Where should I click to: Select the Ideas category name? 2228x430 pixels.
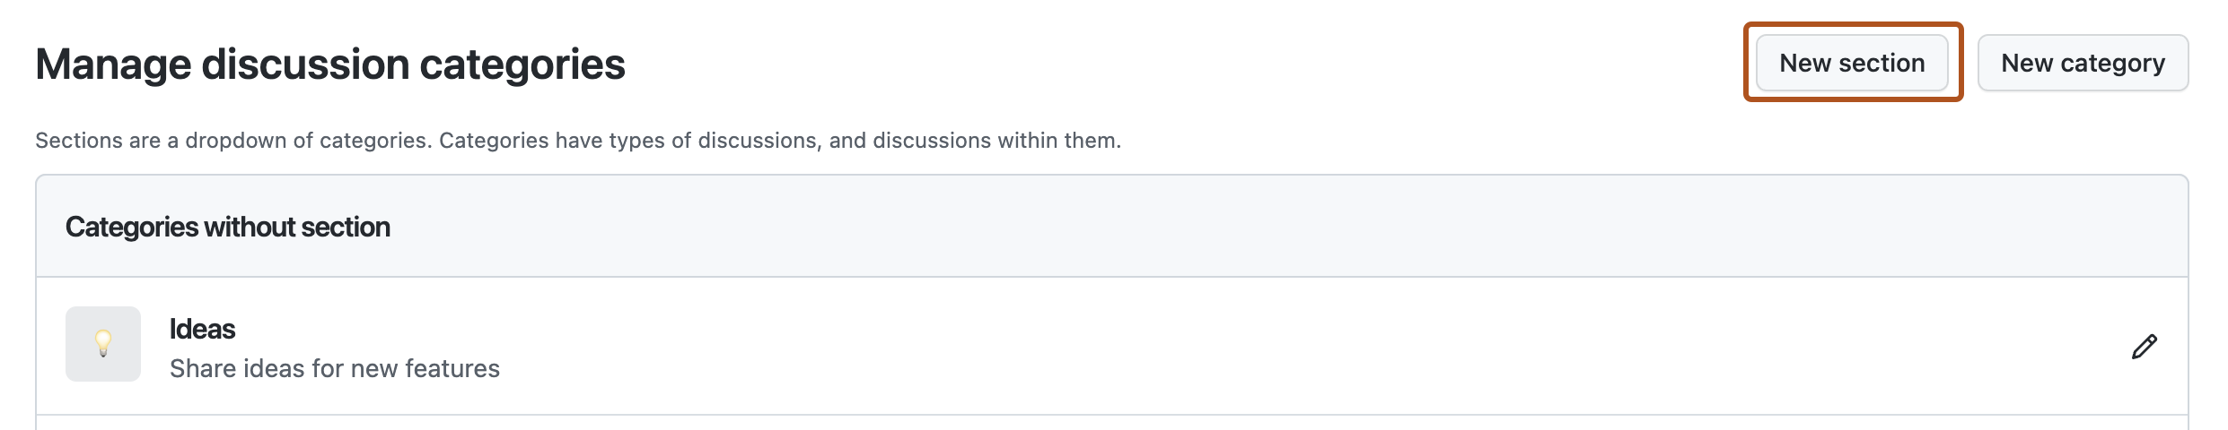click(202, 329)
